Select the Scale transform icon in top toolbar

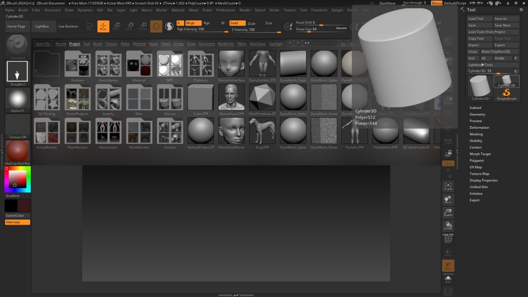130,26
